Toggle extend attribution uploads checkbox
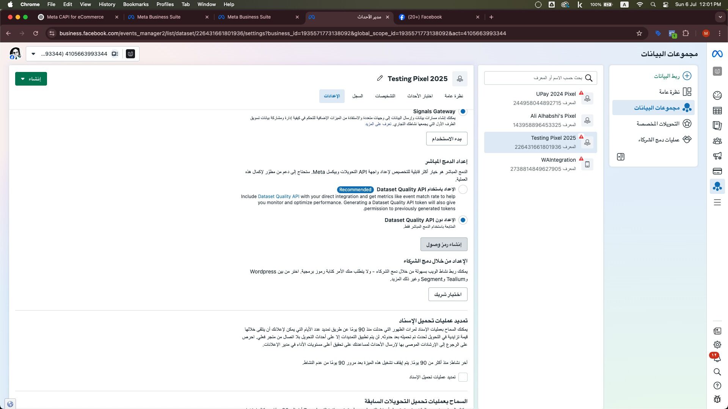This screenshot has height=409, width=728. [x=463, y=377]
